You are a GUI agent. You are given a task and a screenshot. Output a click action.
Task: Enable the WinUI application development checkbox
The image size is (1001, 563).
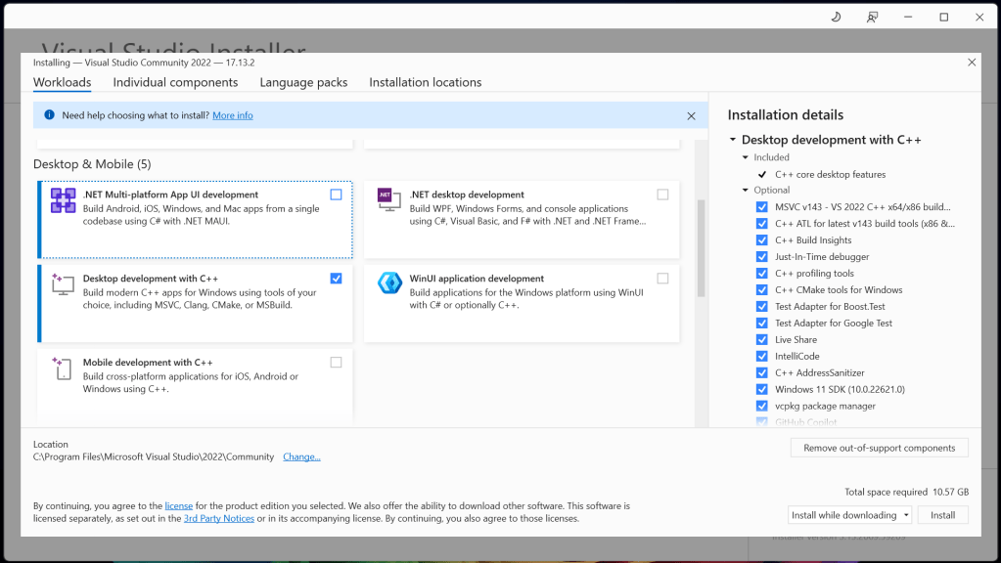662,279
